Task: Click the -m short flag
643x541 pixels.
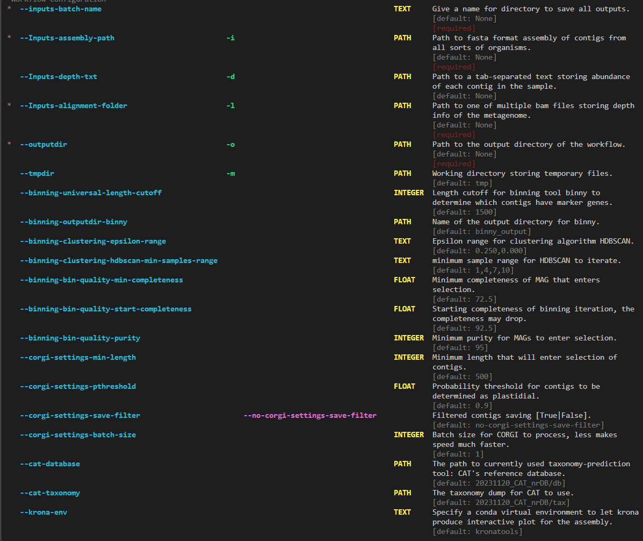Action: (230, 174)
